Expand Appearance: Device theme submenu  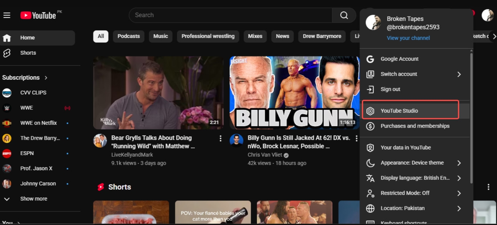coord(459,163)
